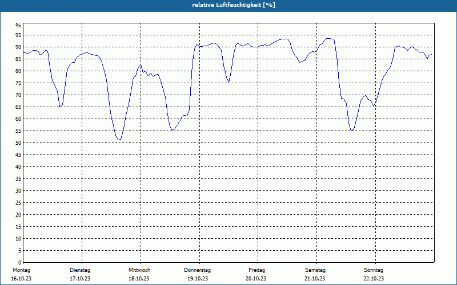The height and width of the screenshot is (285, 457).
Task: Click the y-axis value '30'
Action: tap(18, 191)
